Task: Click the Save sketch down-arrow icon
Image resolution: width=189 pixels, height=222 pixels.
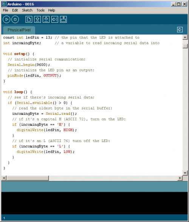Action: tap(46, 19)
